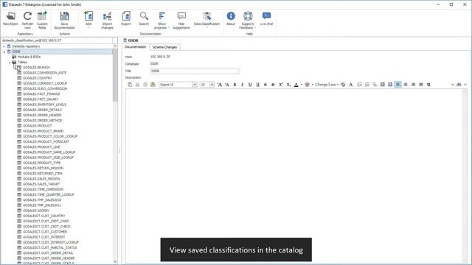This screenshot has height=265, width=472.
Task: Open Search tool
Action: pos(144,18)
